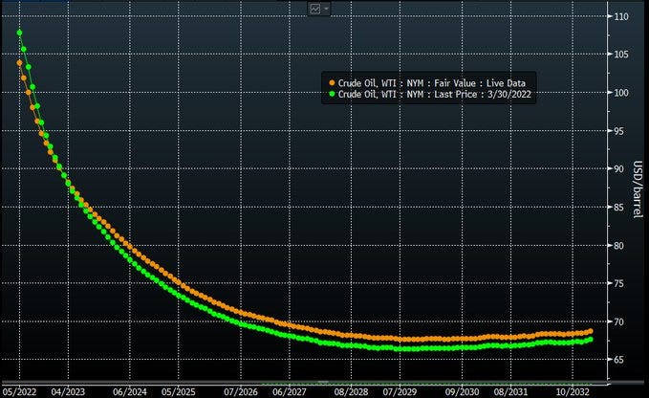Click the 70 price axis label

tap(618, 321)
